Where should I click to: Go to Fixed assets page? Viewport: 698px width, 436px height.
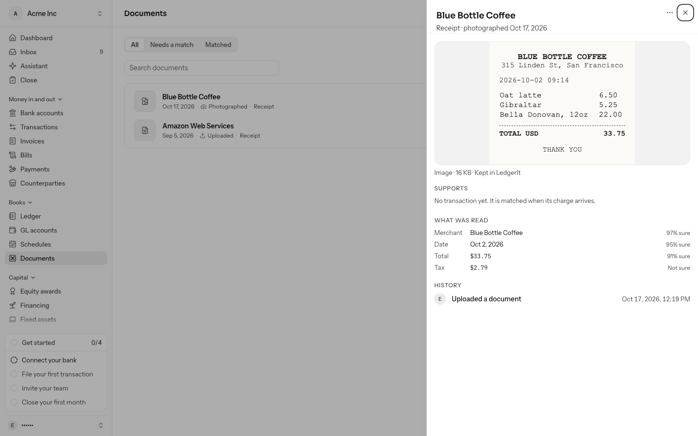(x=56, y=319)
